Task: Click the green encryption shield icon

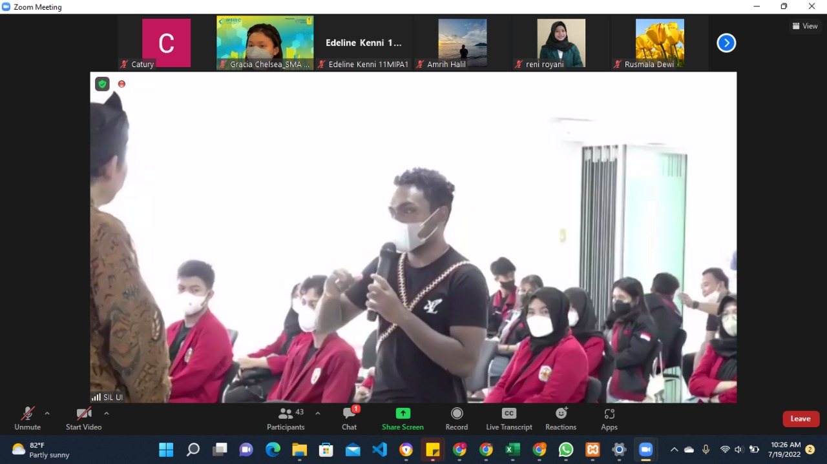Action: pyautogui.click(x=102, y=84)
